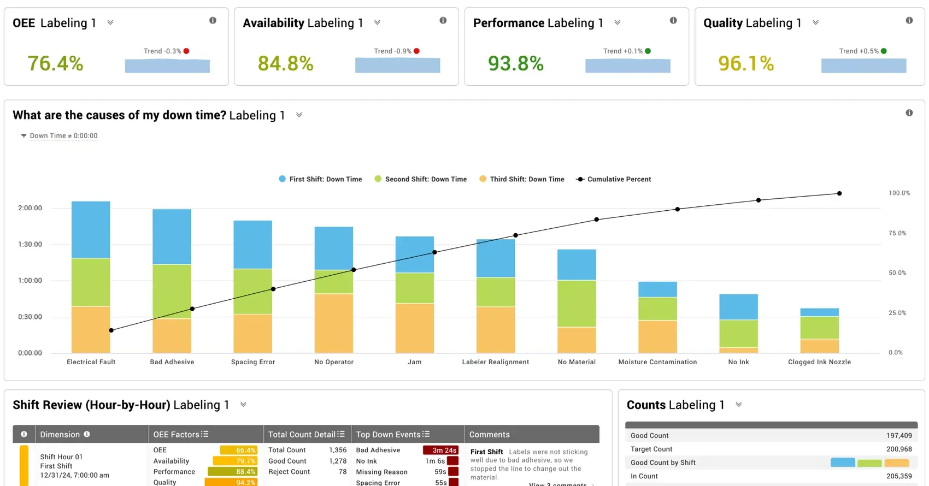Open the list icon next to OEE Factors
The height and width of the screenshot is (486, 929).
click(204, 434)
